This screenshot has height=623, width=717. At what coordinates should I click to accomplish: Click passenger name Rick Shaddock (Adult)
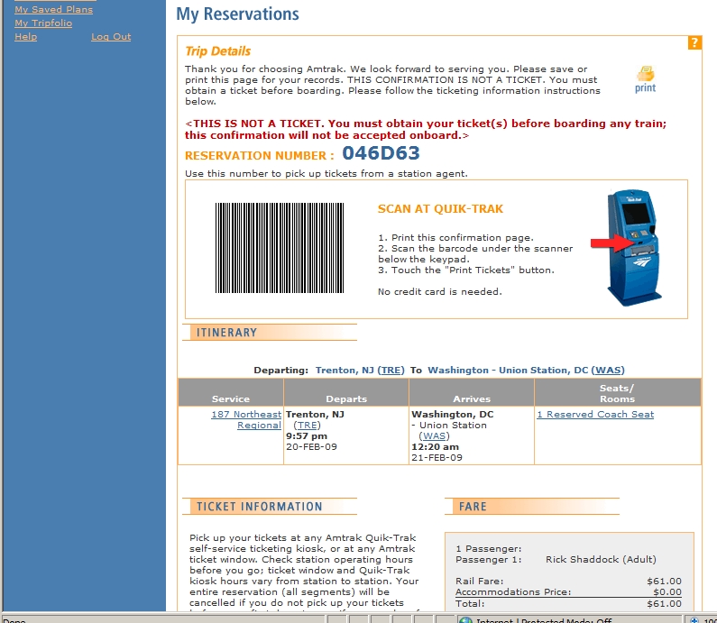coord(601,560)
